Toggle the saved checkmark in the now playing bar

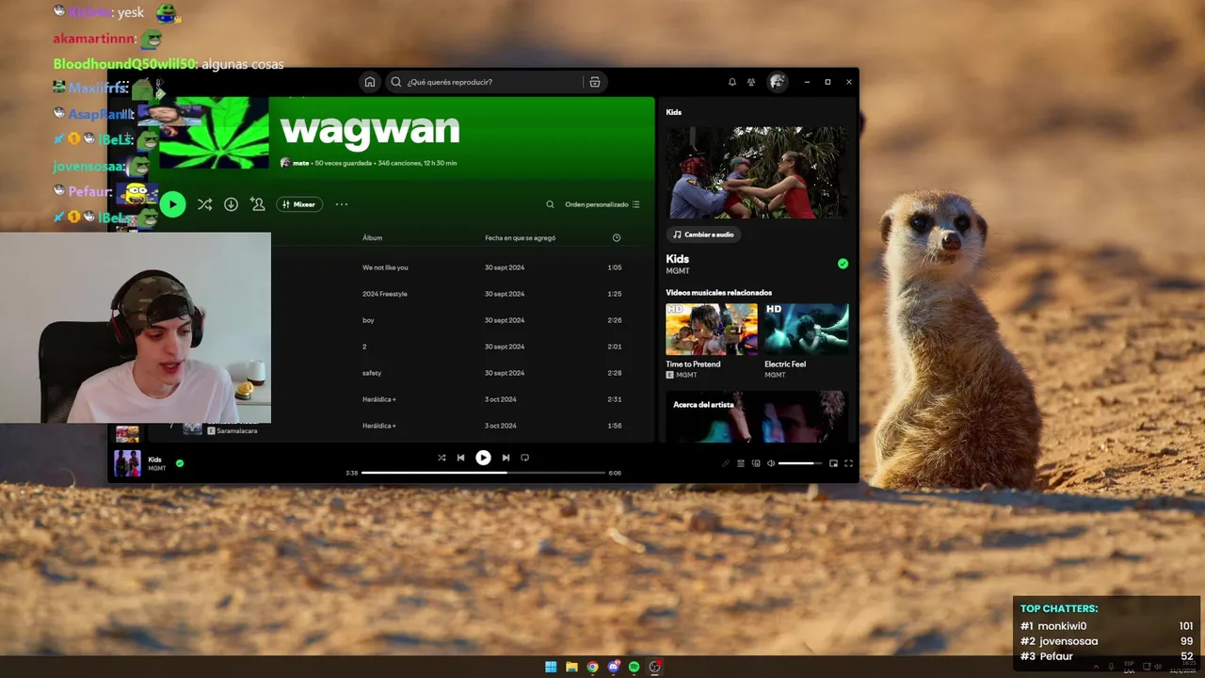(180, 463)
